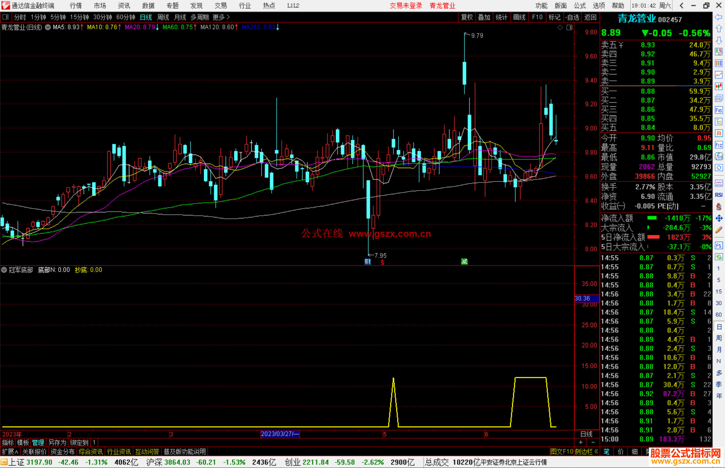Click the 复权 button
This screenshot has width=725, height=468.
coord(467,17)
